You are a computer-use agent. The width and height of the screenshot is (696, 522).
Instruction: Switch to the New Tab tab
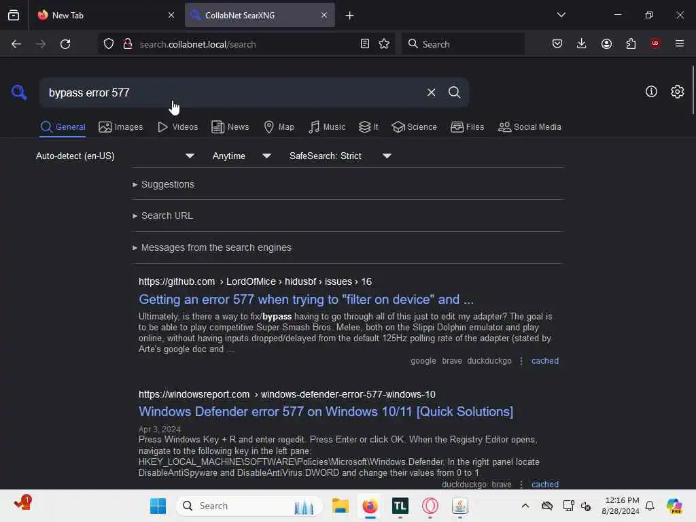point(105,15)
